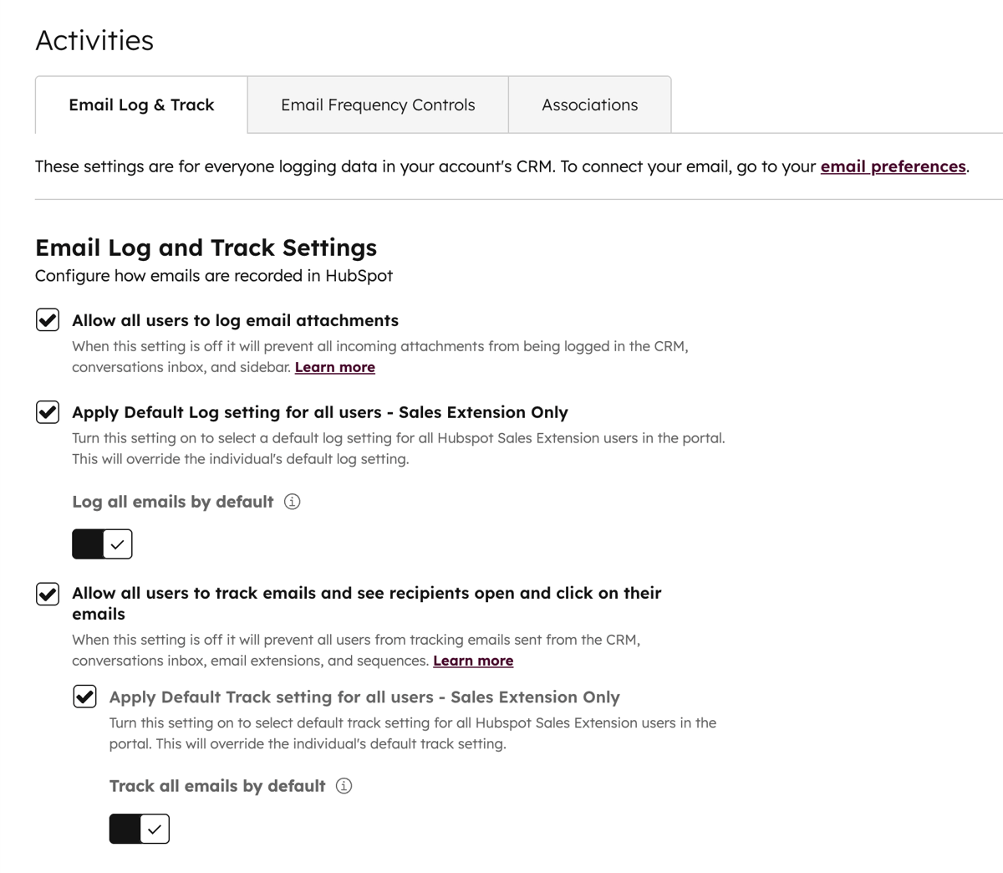Click the Track all emails by default label
The height and width of the screenshot is (873, 1003).
216,785
